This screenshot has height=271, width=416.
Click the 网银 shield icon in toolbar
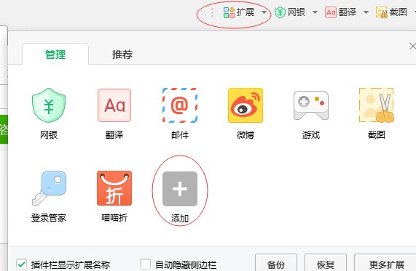click(x=280, y=12)
